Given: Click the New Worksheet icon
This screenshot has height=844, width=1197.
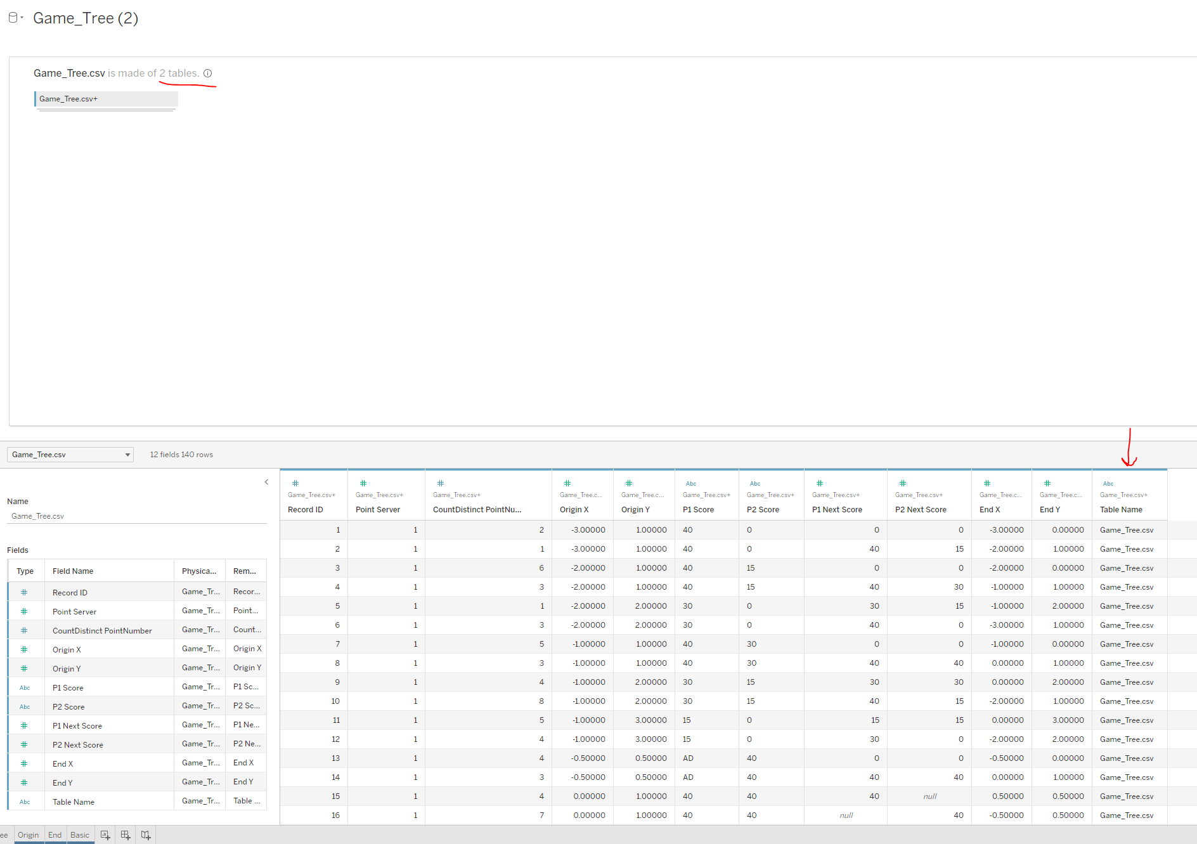Looking at the screenshot, I should 105,835.
